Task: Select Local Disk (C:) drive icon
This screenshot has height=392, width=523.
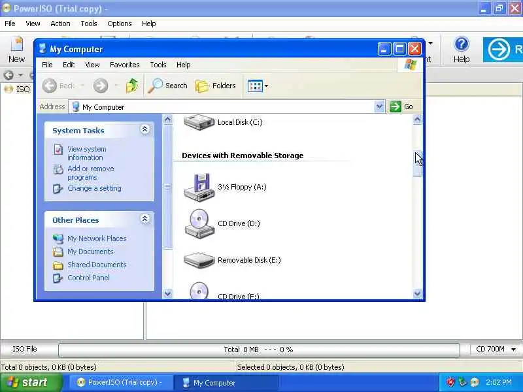Action: (x=199, y=122)
